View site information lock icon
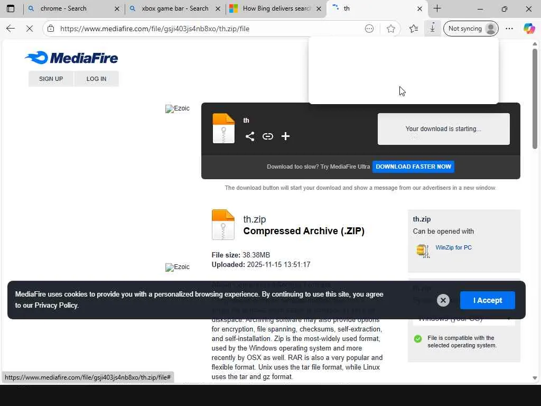 (x=51, y=29)
